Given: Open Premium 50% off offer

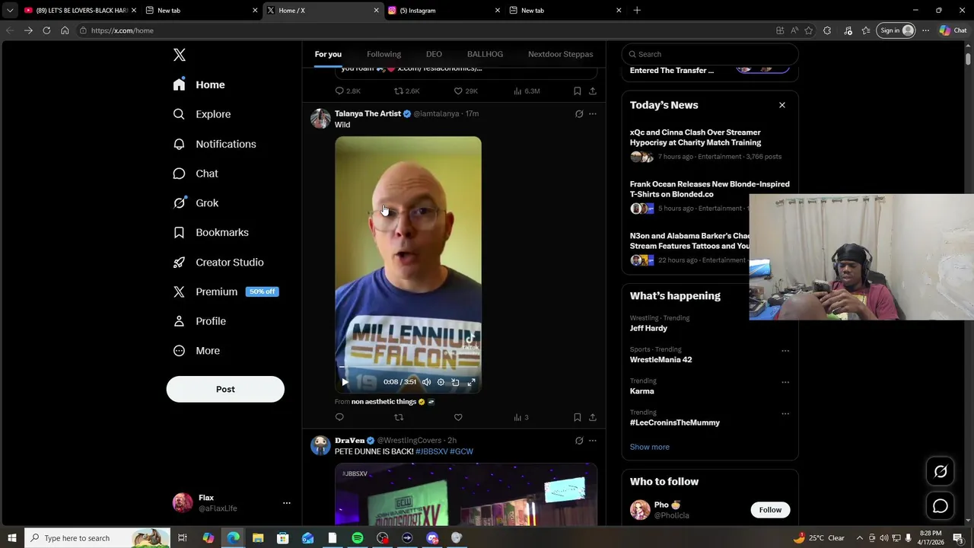Looking at the screenshot, I should [225, 292].
